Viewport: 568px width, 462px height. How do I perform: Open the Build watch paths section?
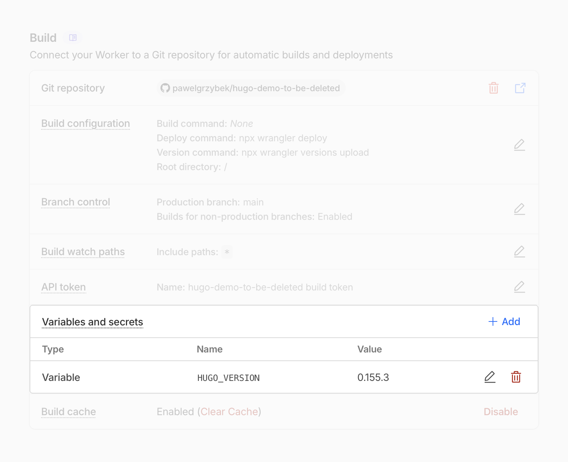click(83, 252)
